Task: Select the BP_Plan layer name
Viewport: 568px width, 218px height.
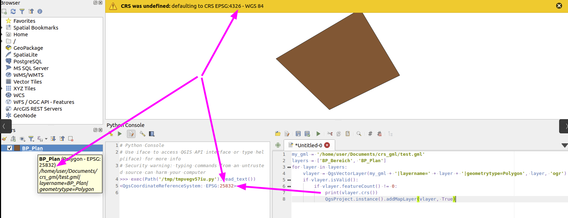Action: 32,148
